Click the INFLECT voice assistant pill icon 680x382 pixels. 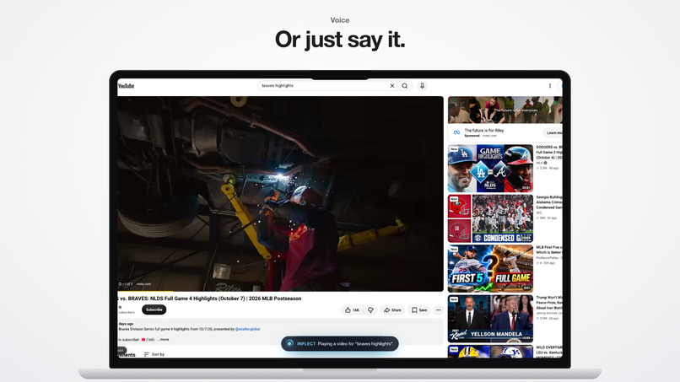[289, 344]
